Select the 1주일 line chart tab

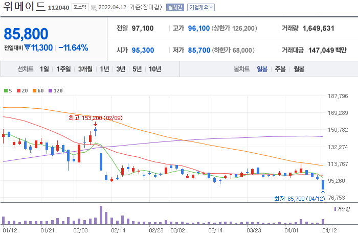tap(63, 69)
